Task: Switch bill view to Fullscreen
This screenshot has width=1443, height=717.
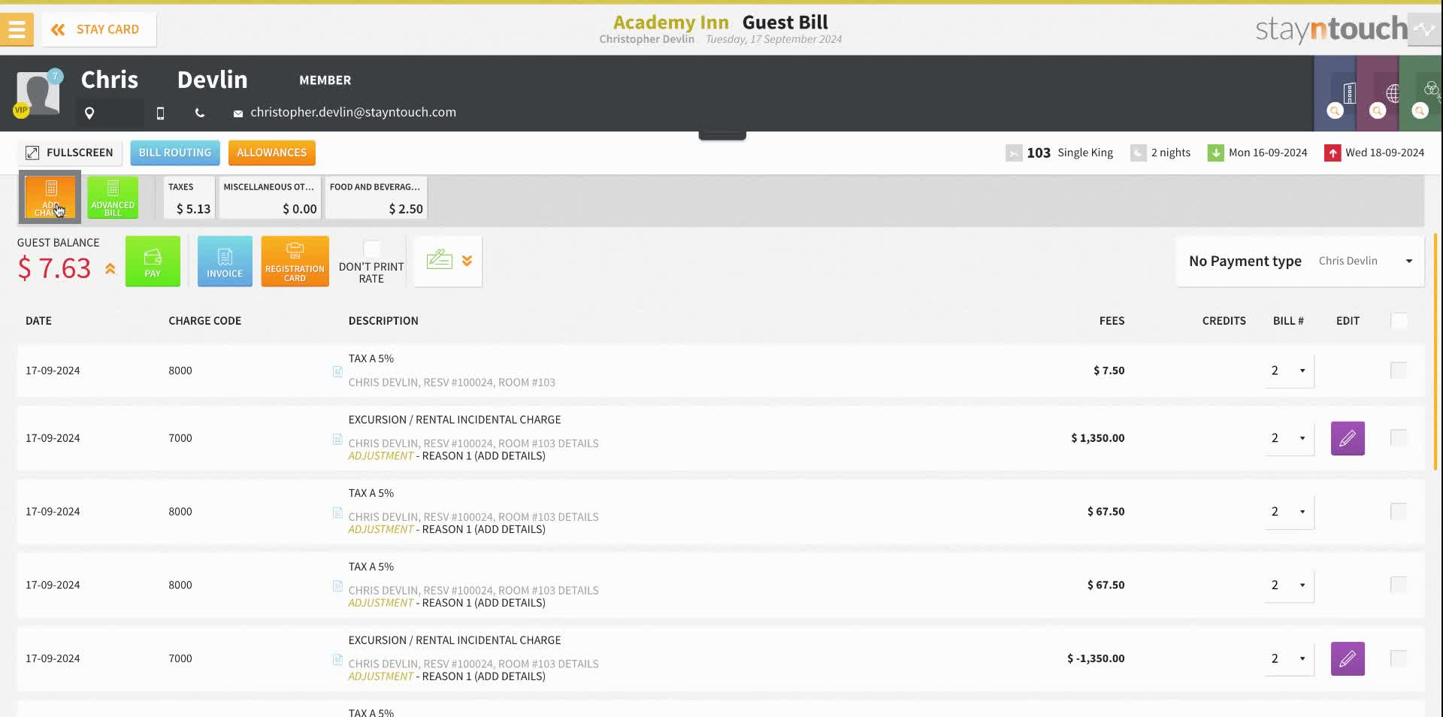Action: click(69, 153)
